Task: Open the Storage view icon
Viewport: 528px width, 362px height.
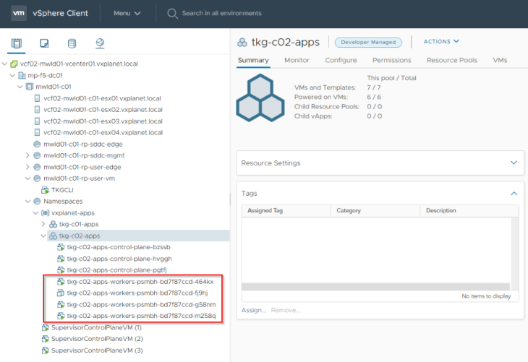Action: pos(72,43)
